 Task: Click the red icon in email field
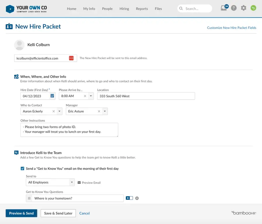[71, 58]
